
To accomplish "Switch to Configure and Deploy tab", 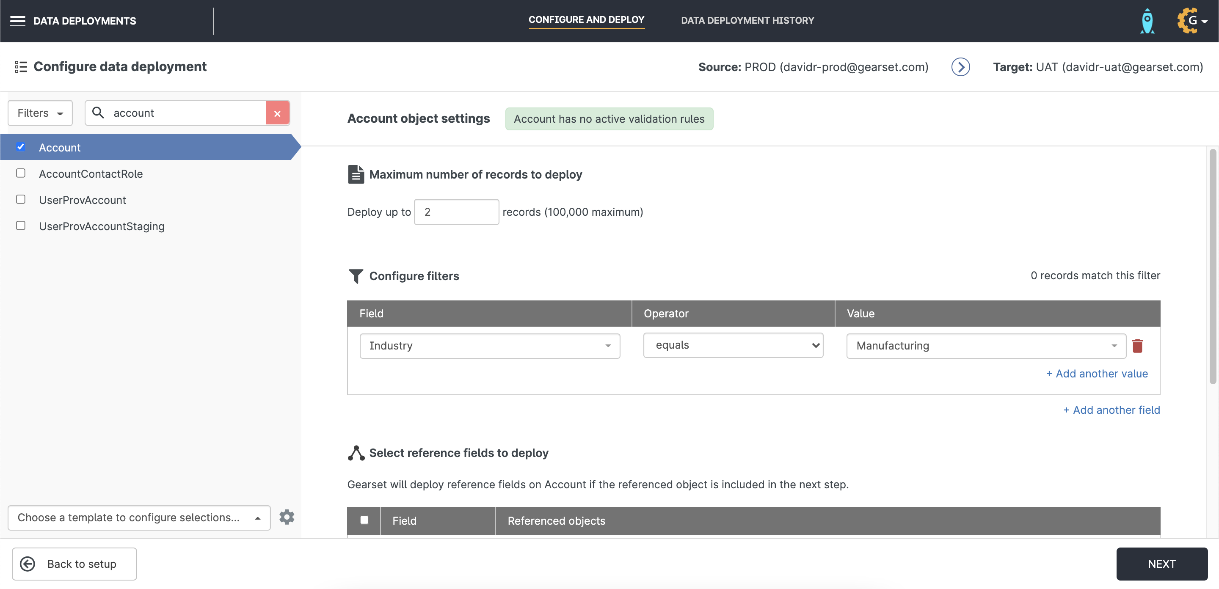I will [586, 20].
